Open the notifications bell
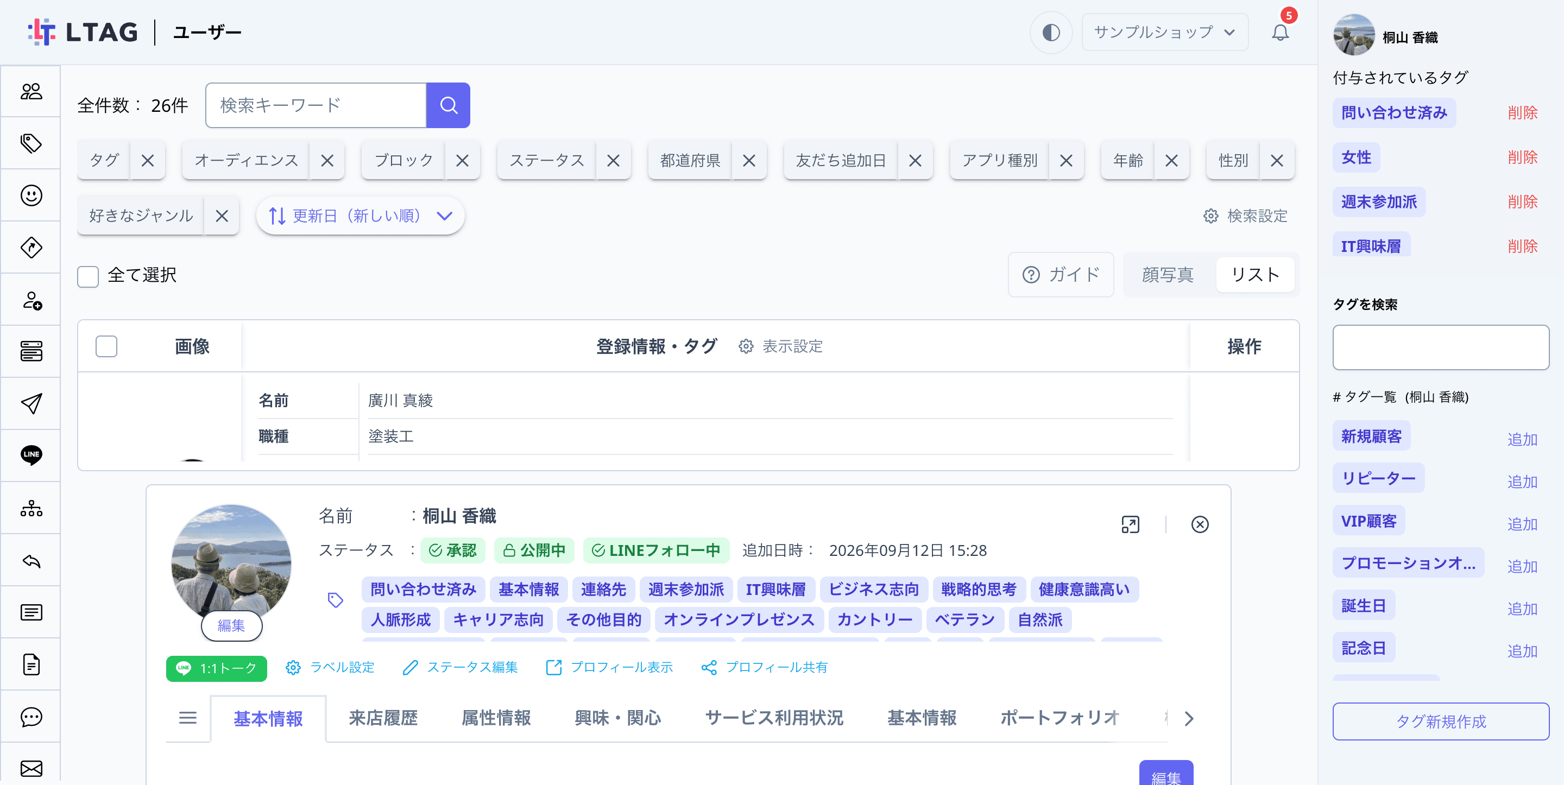 point(1280,32)
